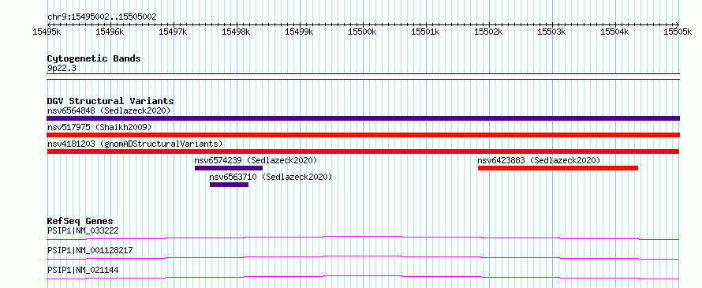The image size is (702, 288).
Task: Click the DGV Structural Variants track title
Action: pyautogui.click(x=110, y=101)
